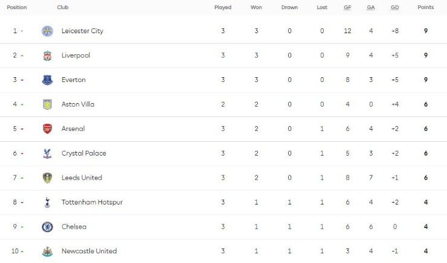
Task: Open the Chelsea team link
Action: pyautogui.click(x=74, y=227)
